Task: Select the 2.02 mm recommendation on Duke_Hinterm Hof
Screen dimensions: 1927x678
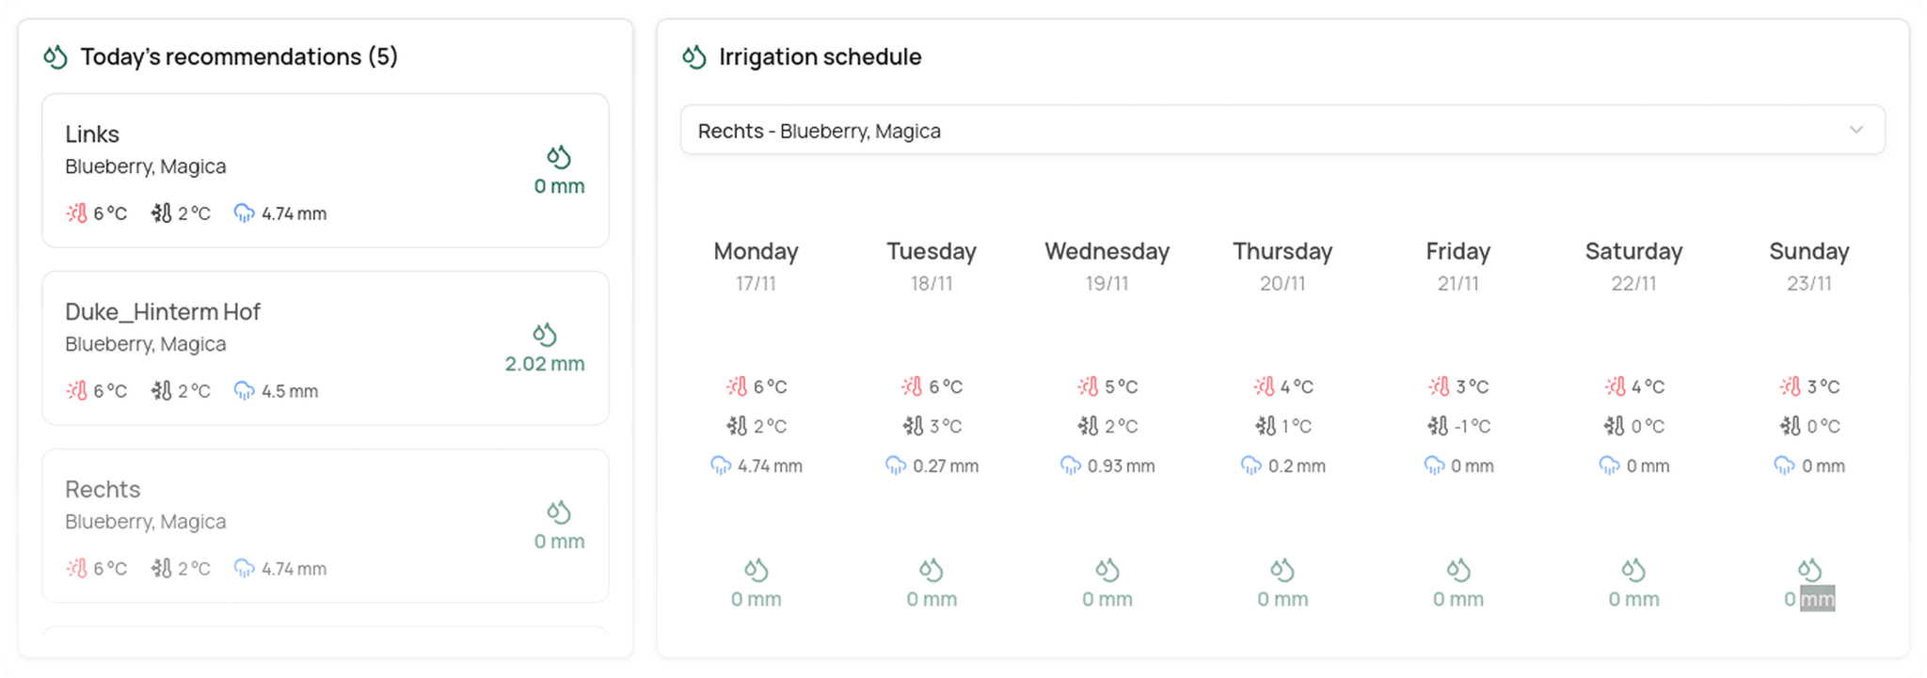Action: (544, 363)
